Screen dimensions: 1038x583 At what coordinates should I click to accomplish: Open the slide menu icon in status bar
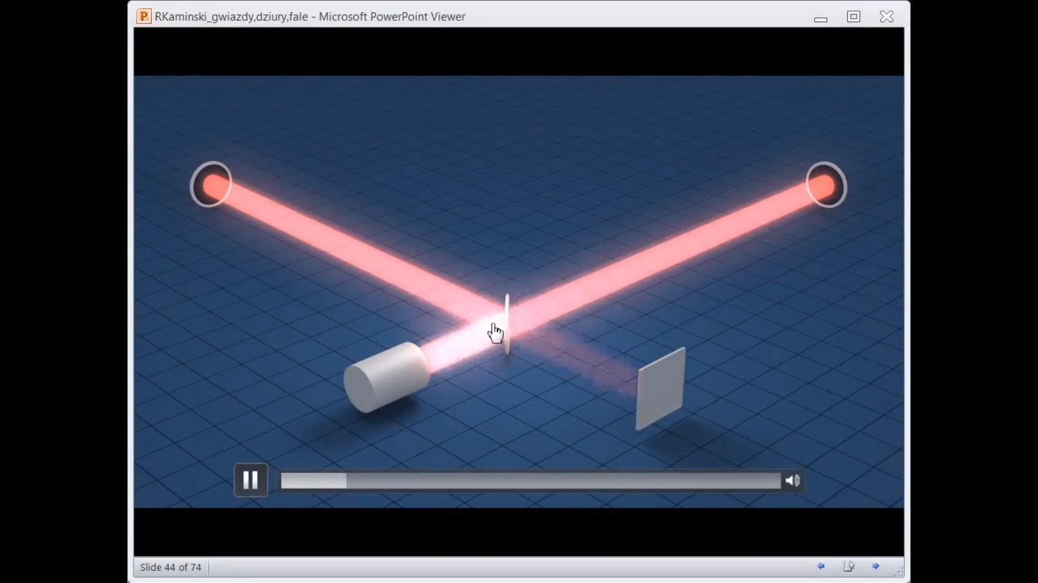tap(849, 566)
